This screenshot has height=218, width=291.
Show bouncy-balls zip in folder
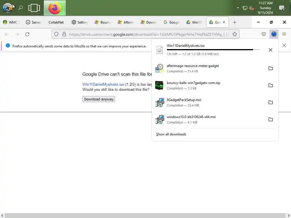click(271, 85)
